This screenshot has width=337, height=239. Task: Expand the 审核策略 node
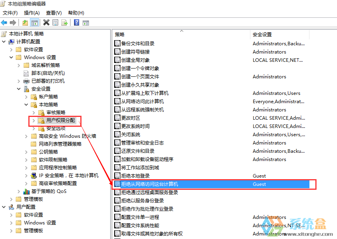34,113
